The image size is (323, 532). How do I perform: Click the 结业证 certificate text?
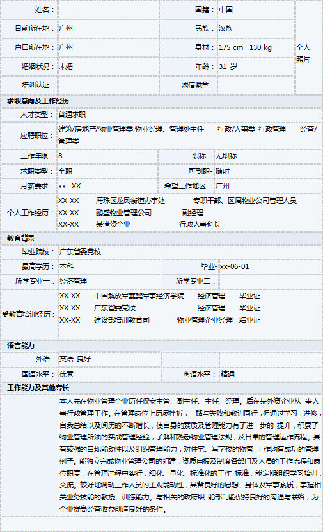[x=249, y=319]
